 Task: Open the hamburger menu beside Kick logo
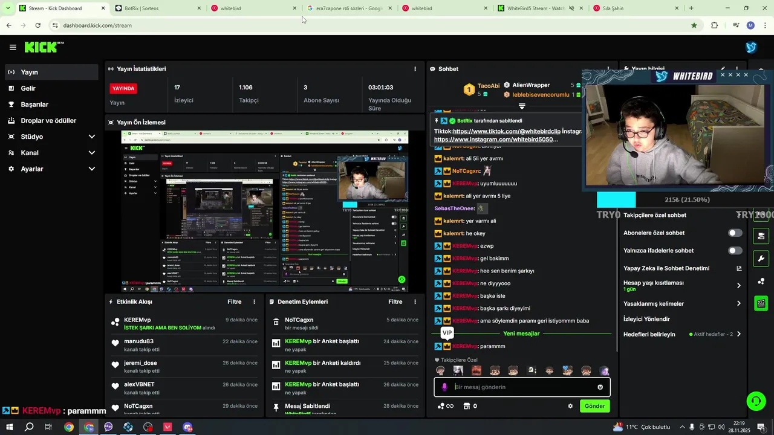point(13,47)
